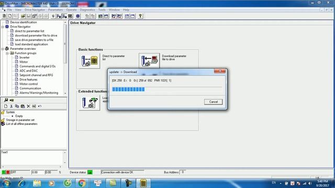Open the Direct to parameter list function icon
The height and width of the screenshot is (188, 335).
[90, 61]
